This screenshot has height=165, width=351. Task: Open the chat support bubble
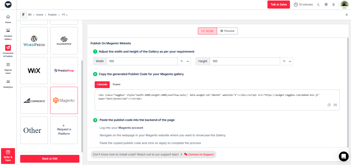pos(343,156)
